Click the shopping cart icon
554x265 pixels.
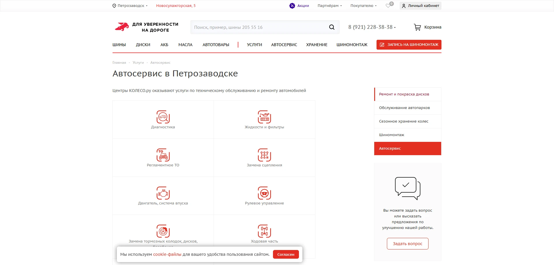[x=417, y=27]
